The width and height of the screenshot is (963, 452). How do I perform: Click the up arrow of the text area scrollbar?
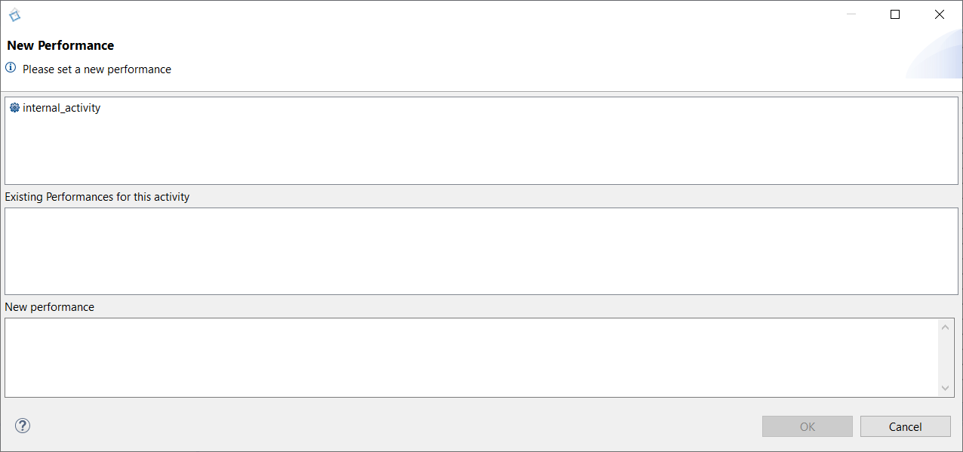coord(946,326)
